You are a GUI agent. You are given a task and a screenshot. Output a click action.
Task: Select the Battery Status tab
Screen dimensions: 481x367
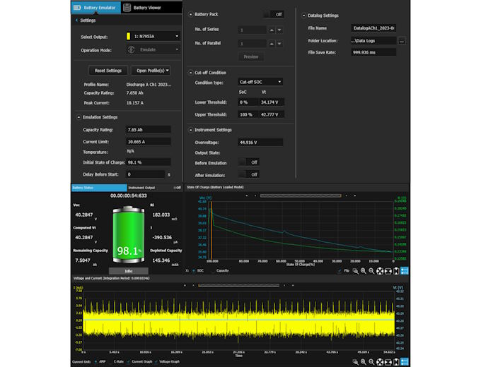(99, 188)
